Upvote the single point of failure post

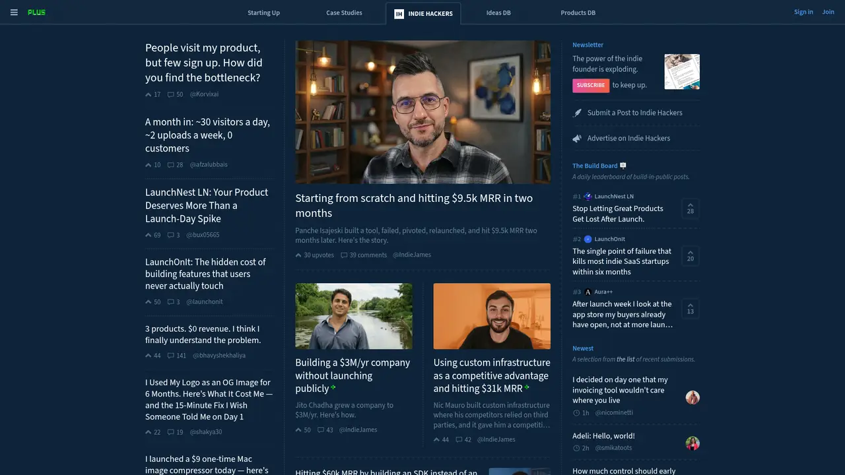(x=691, y=255)
